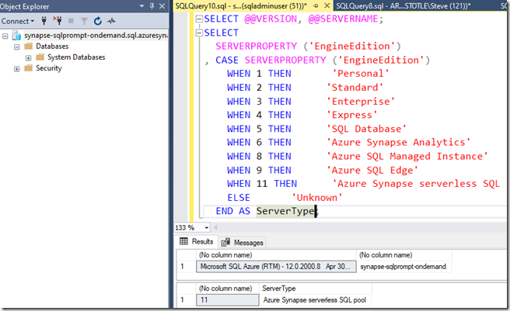
Task: Toggle auto-hide pin on Object Explorer
Action: [152, 6]
